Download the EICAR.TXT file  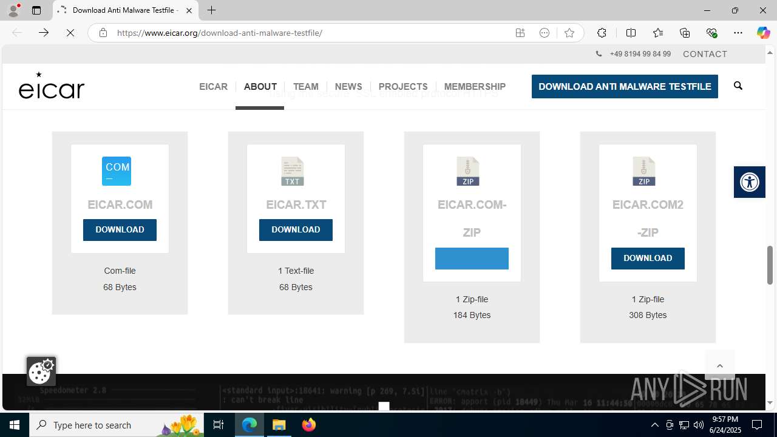296,230
